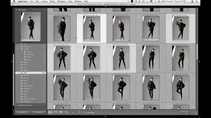Add a publish service with the plus icon
This screenshot has height=118, width=211.
pyautogui.click(x=45, y=106)
